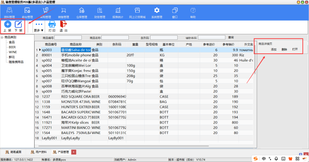309x162 pixels.
Task: Select BEER category in tree
Action: tap(12, 47)
